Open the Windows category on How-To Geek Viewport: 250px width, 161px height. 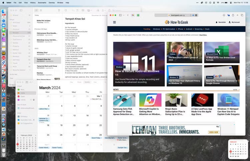click(x=156, y=29)
